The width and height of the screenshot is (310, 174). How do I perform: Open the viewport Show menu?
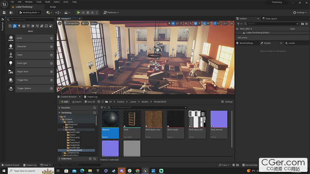click(94, 23)
